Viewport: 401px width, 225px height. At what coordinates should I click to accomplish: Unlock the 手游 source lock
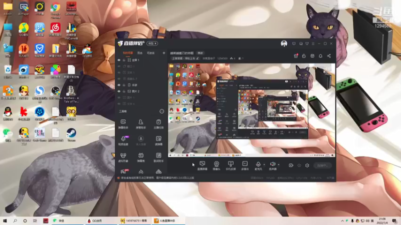coord(124,85)
